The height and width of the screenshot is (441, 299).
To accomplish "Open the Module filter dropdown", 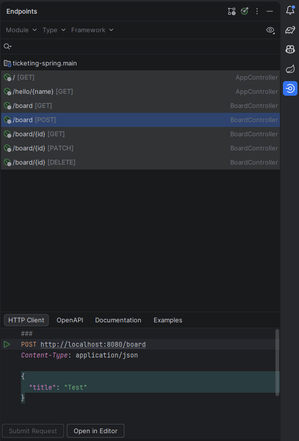I will [20, 30].
